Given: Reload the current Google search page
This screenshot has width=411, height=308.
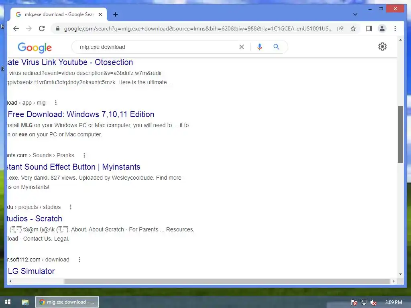Looking at the screenshot, I should 42,28.
